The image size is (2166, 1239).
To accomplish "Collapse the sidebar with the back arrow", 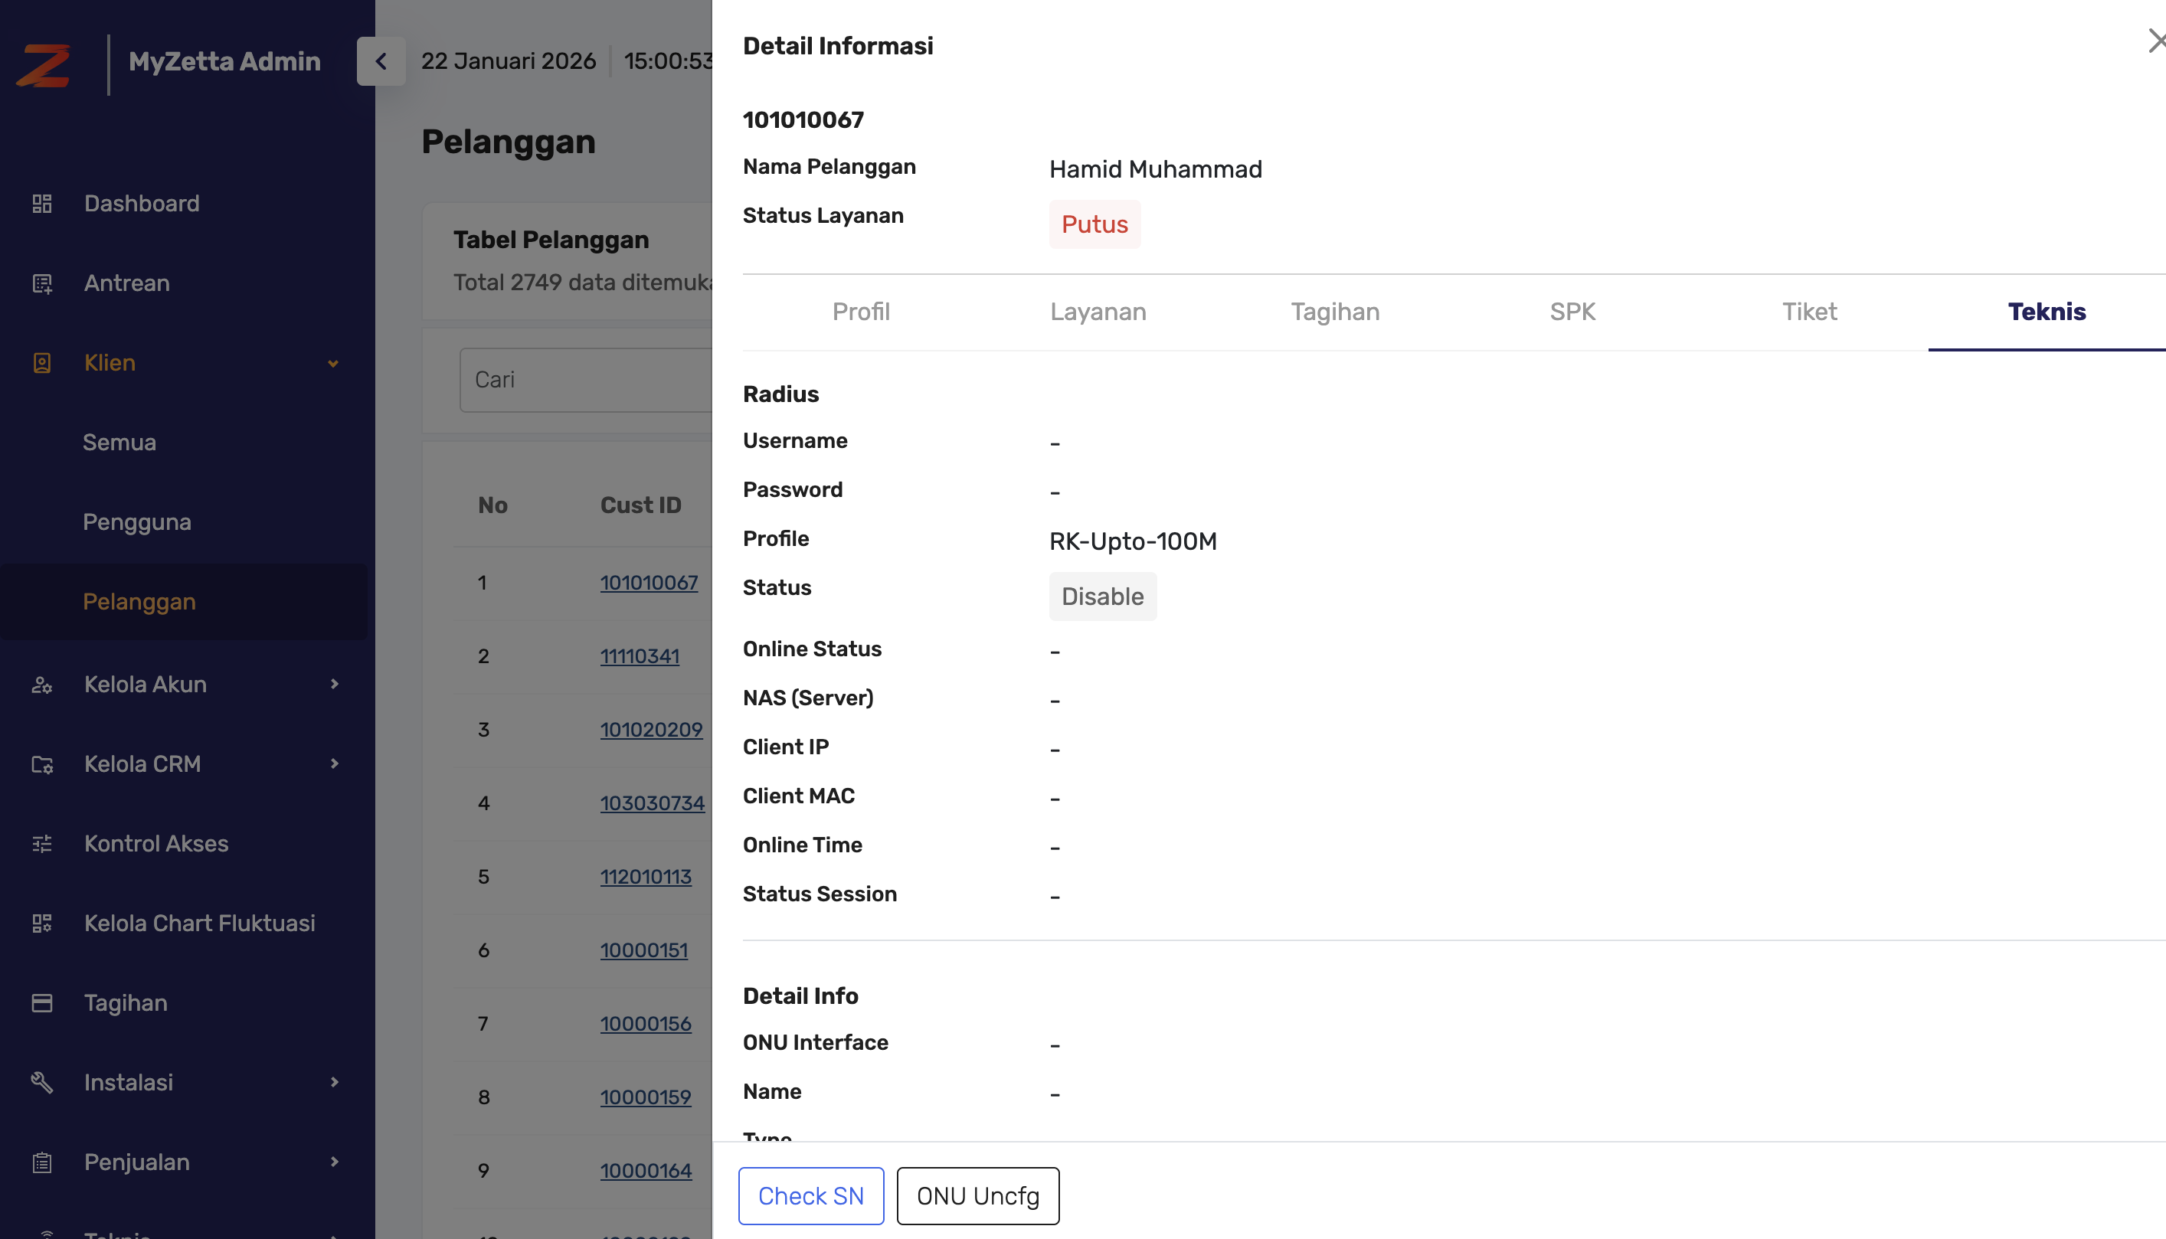I will [x=381, y=61].
